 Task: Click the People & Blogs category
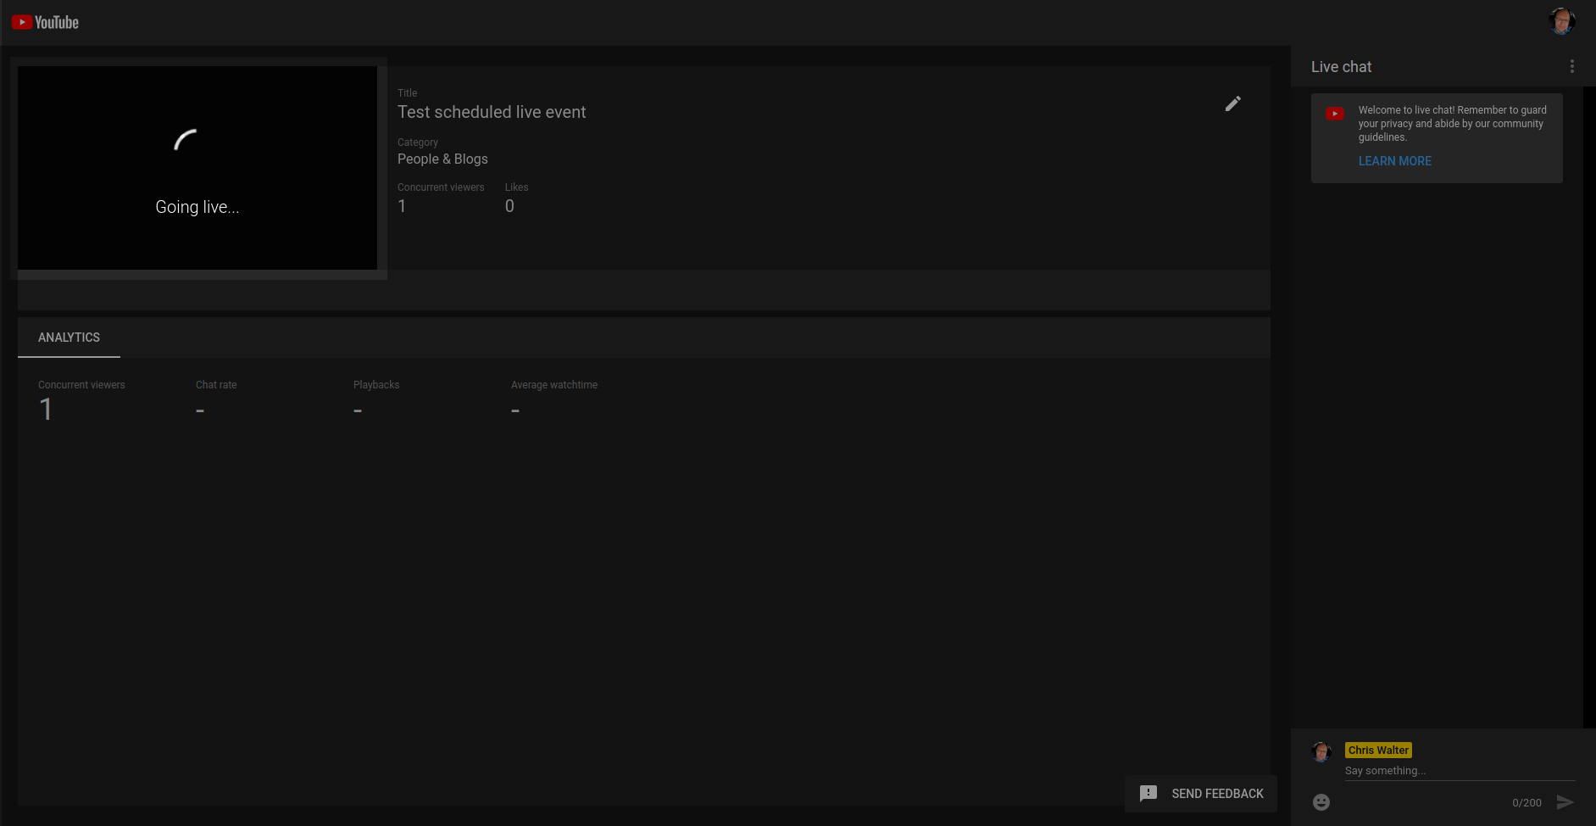coord(442,159)
